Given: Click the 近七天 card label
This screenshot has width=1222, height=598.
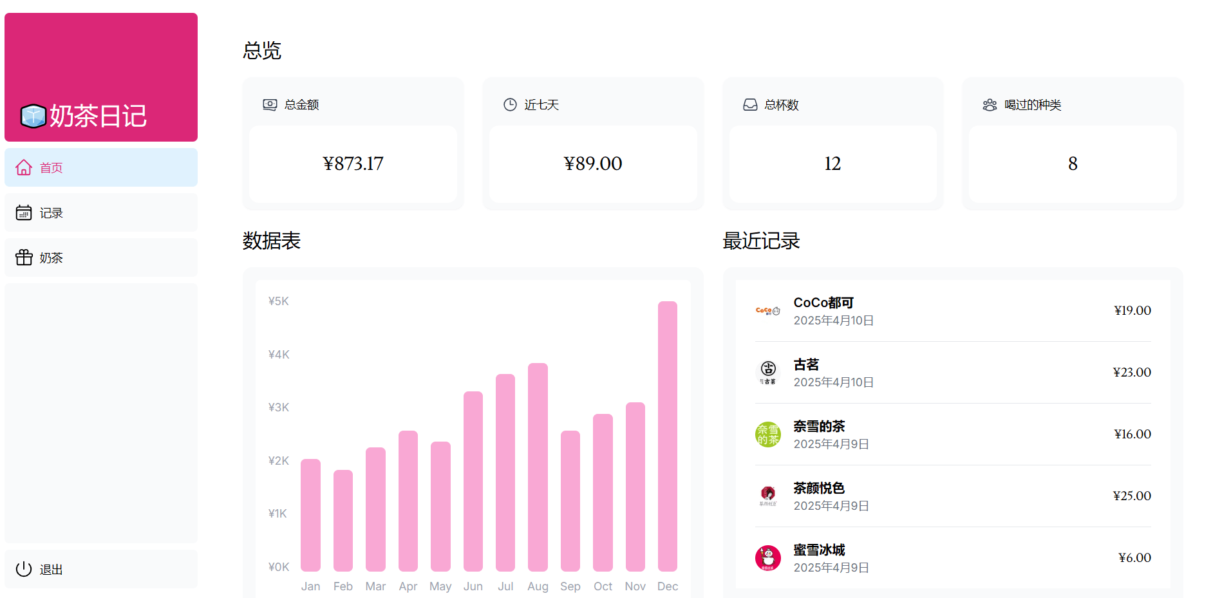Looking at the screenshot, I should coord(541,104).
